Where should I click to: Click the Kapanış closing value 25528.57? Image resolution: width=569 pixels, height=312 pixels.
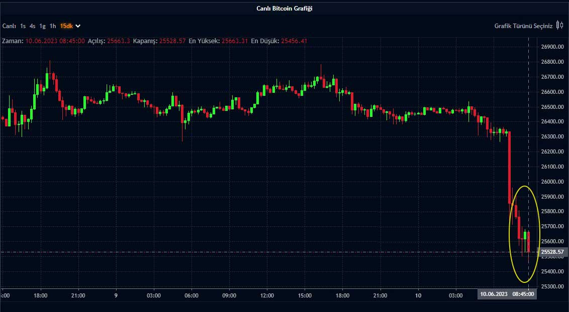coord(172,41)
